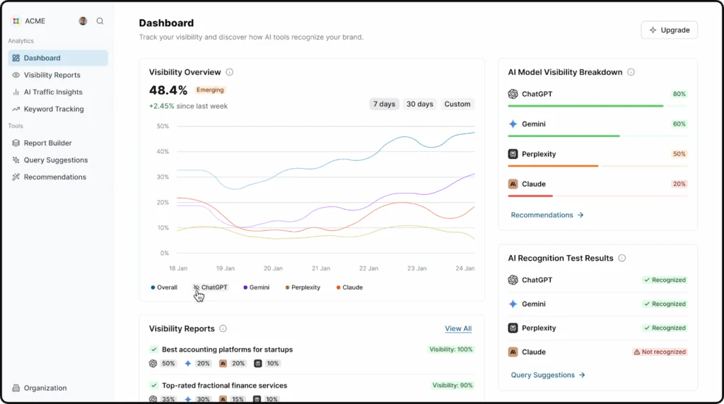
Task: Click the search magnifier icon in sidebar
Action: (x=100, y=21)
